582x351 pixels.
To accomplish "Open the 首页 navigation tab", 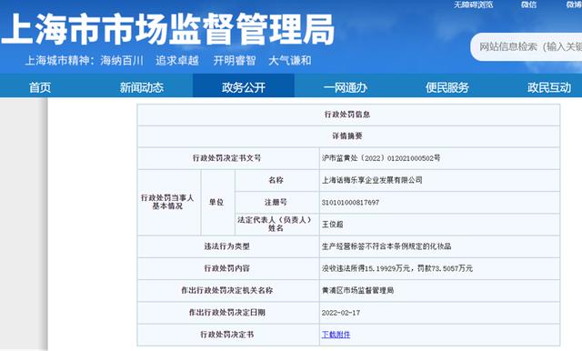I will (40, 87).
